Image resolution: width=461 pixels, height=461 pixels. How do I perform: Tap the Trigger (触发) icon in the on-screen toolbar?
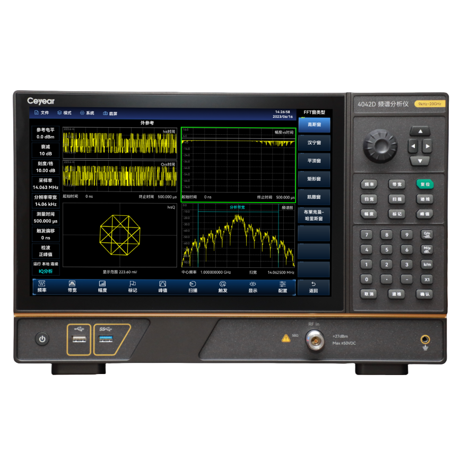[223, 284]
